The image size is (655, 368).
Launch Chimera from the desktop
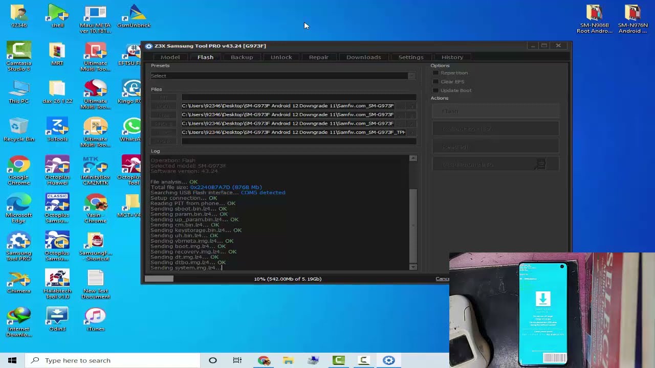click(x=19, y=281)
